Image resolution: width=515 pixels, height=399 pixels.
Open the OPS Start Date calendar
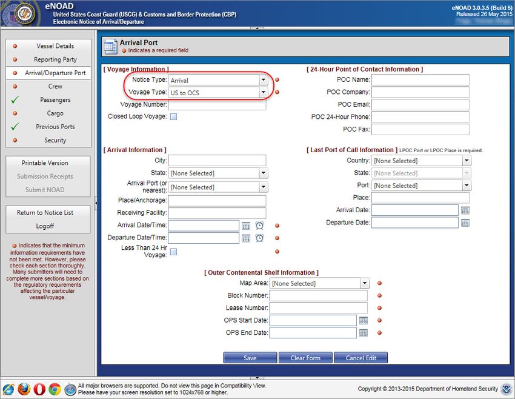[x=364, y=320]
